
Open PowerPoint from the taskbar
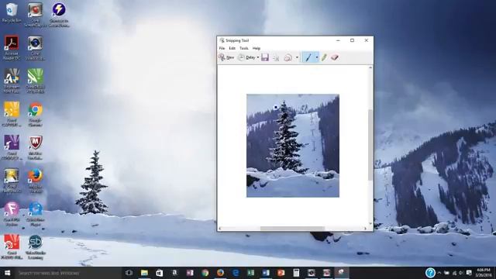[281, 273]
